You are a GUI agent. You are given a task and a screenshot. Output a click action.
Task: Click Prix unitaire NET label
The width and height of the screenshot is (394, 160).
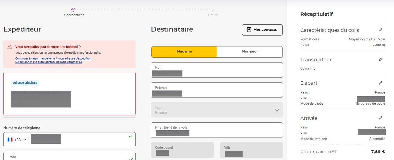point(318,152)
